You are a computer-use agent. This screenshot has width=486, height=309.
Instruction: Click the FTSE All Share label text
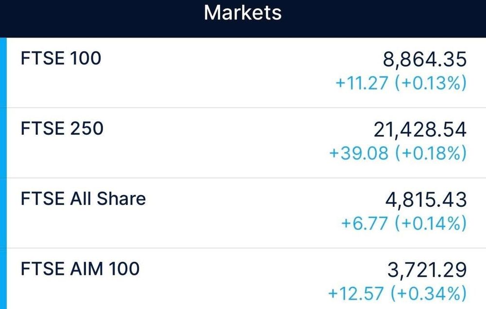click(x=83, y=198)
